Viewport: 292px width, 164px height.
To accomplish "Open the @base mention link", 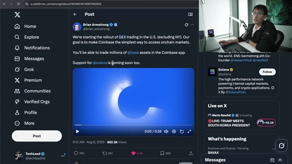I will click(x=133, y=53).
